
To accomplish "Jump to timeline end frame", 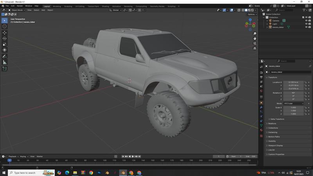I will click(140, 156).
